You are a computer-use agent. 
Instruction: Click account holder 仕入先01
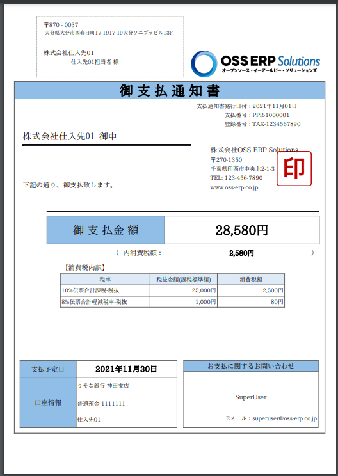[x=89, y=420]
